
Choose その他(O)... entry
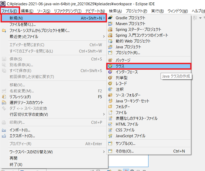point(149,151)
